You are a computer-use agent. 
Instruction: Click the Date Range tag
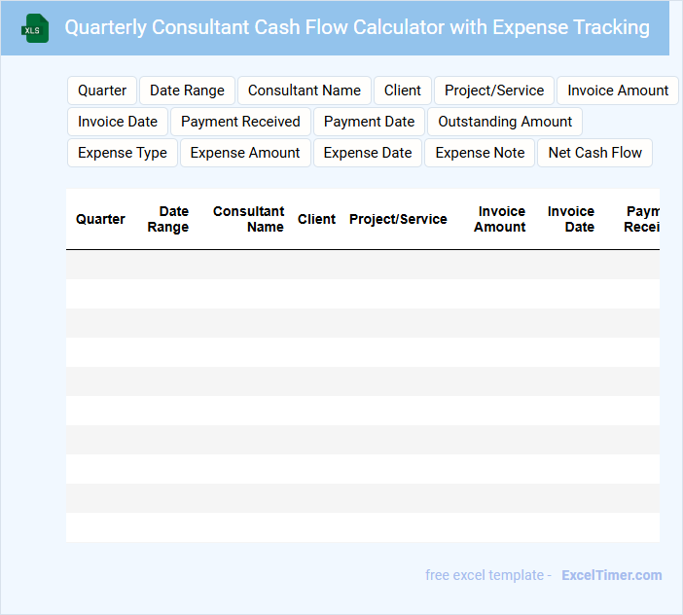pos(187,90)
